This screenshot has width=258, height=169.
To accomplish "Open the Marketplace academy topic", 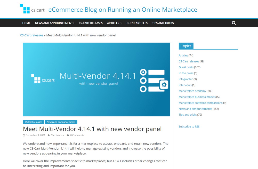I will click(192, 91).
